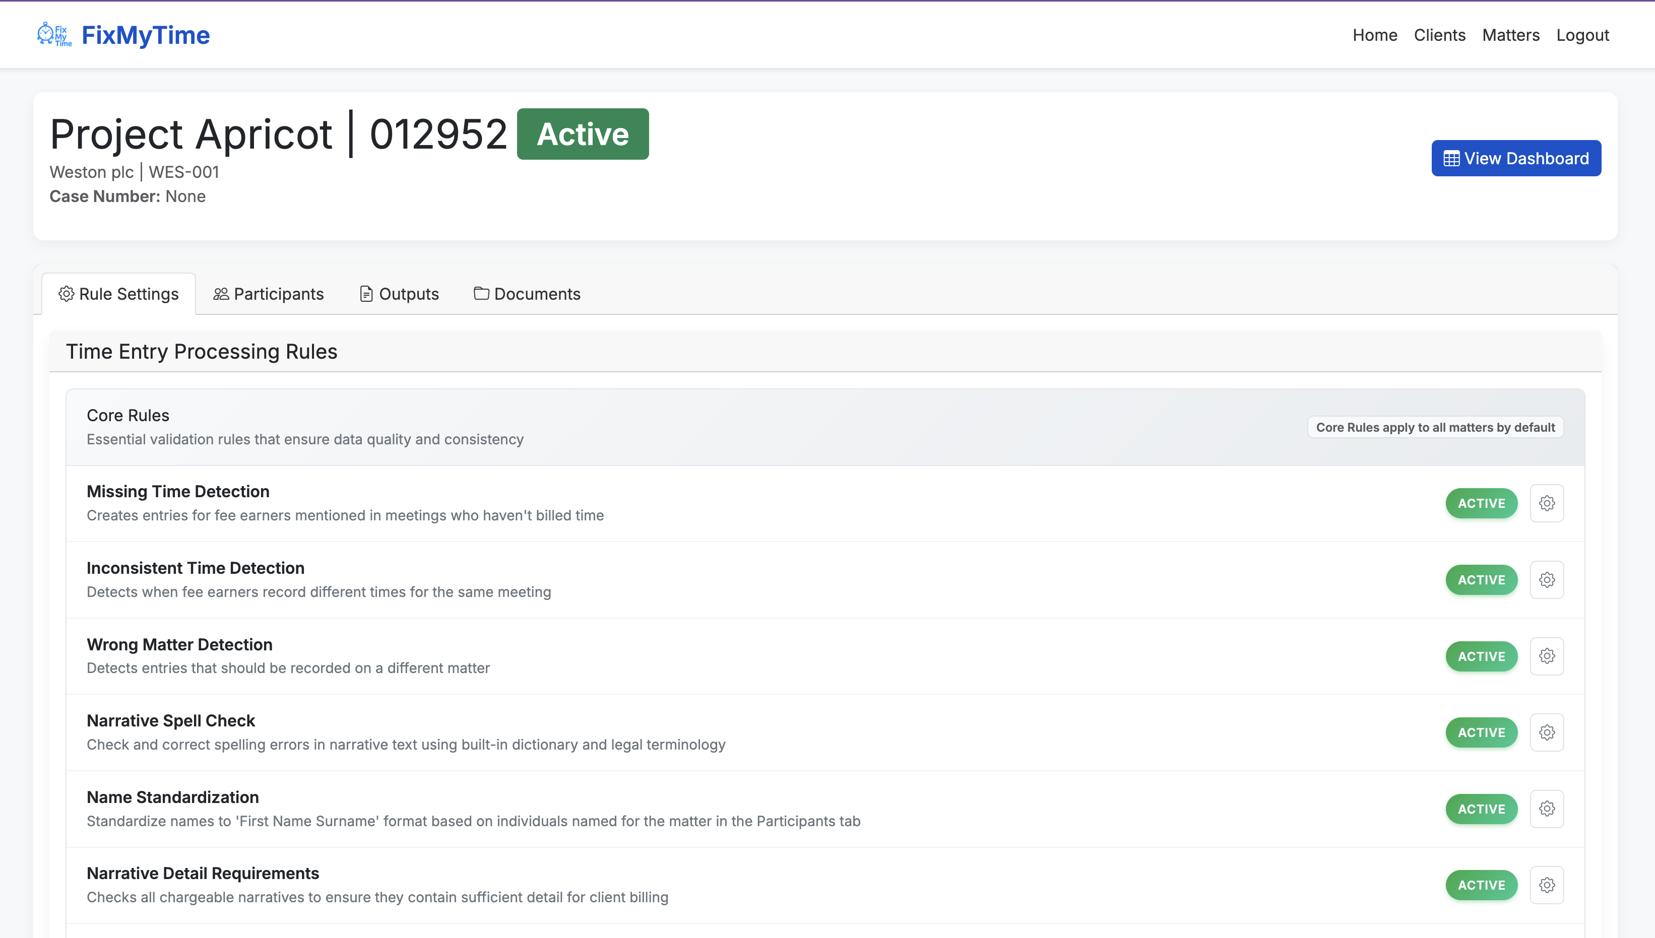Open settings gear for Inconsistent Time Detection
This screenshot has width=1655, height=938.
pos(1547,580)
